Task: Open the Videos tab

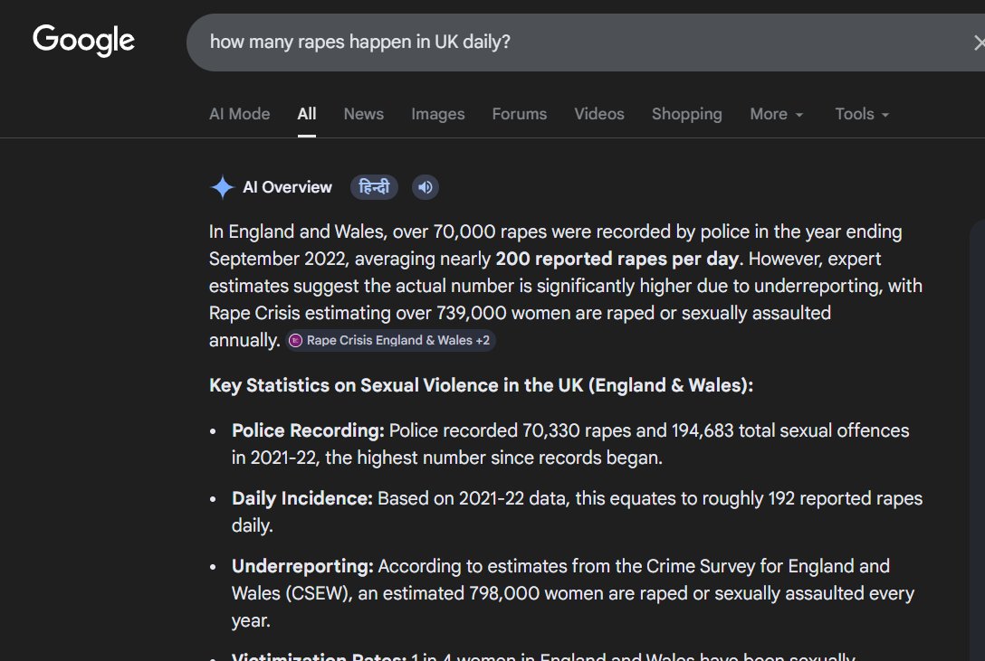Action: point(598,114)
